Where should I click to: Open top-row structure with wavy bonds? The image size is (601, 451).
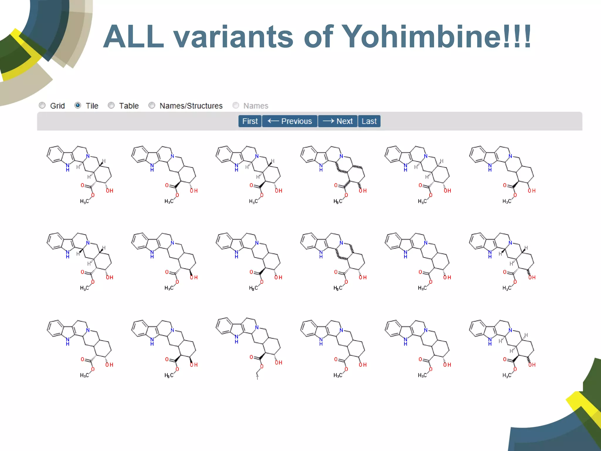[333, 175]
